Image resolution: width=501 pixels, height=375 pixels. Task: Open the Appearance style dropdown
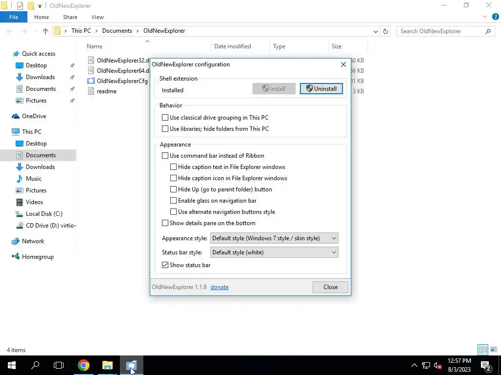(x=274, y=238)
